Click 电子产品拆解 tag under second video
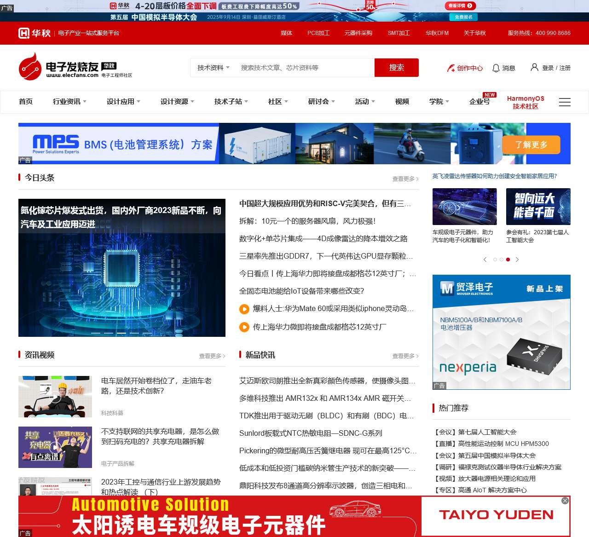This screenshot has width=589, height=537. [118, 464]
